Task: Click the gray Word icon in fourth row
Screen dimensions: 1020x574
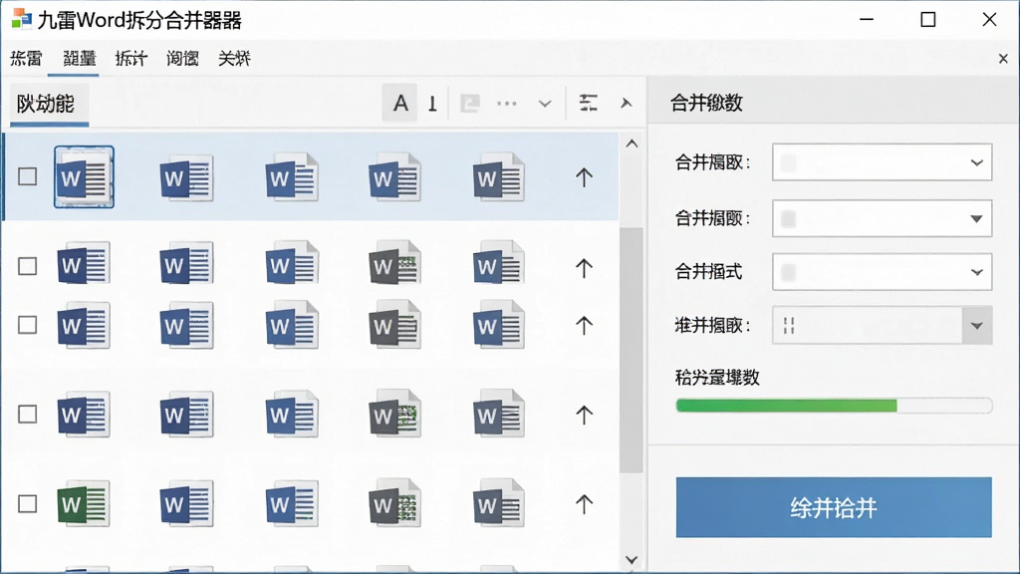Action: tap(394, 414)
